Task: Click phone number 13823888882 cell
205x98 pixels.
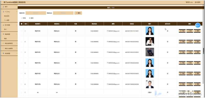Action: 94,42
